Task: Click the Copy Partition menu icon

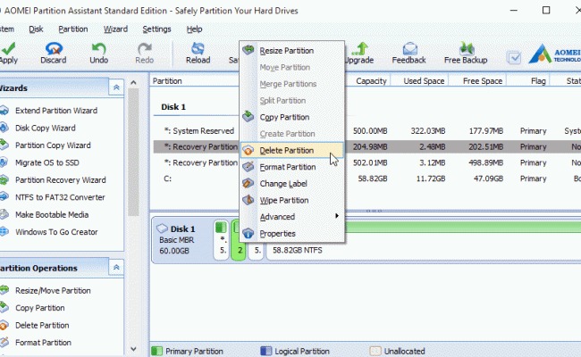Action: [248, 116]
